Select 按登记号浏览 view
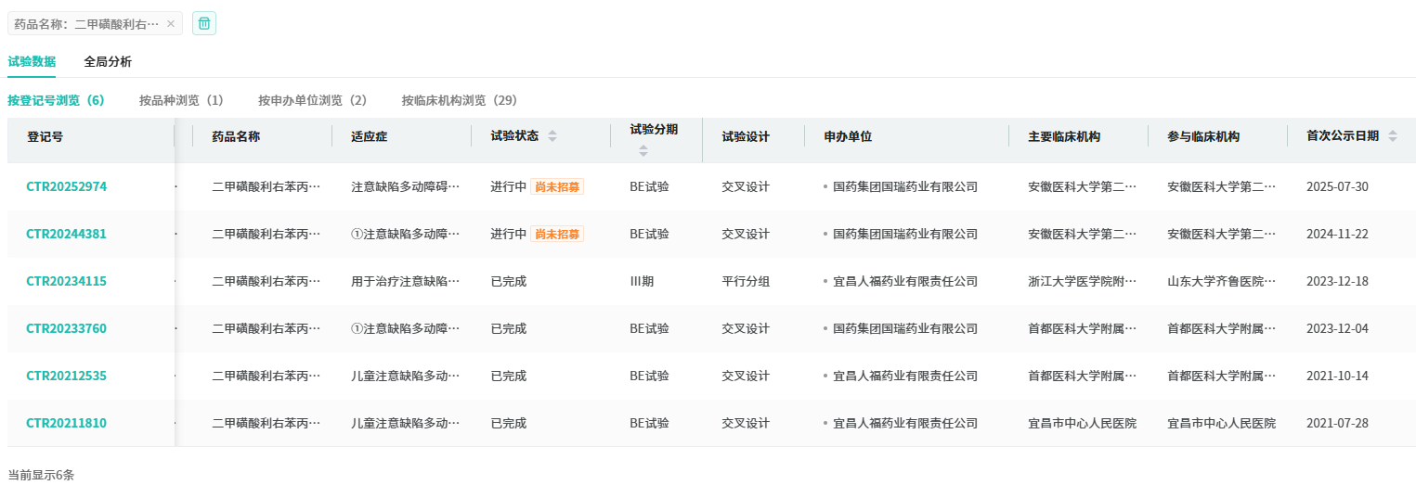This screenshot has height=485, width=1416. (x=56, y=100)
